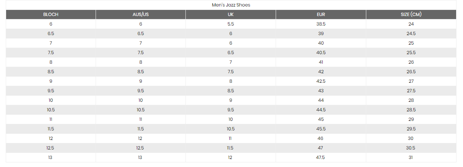Image resolution: width=463 pixels, height=167 pixels.
Task: Click the AUS/US column header
Action: 141,14
